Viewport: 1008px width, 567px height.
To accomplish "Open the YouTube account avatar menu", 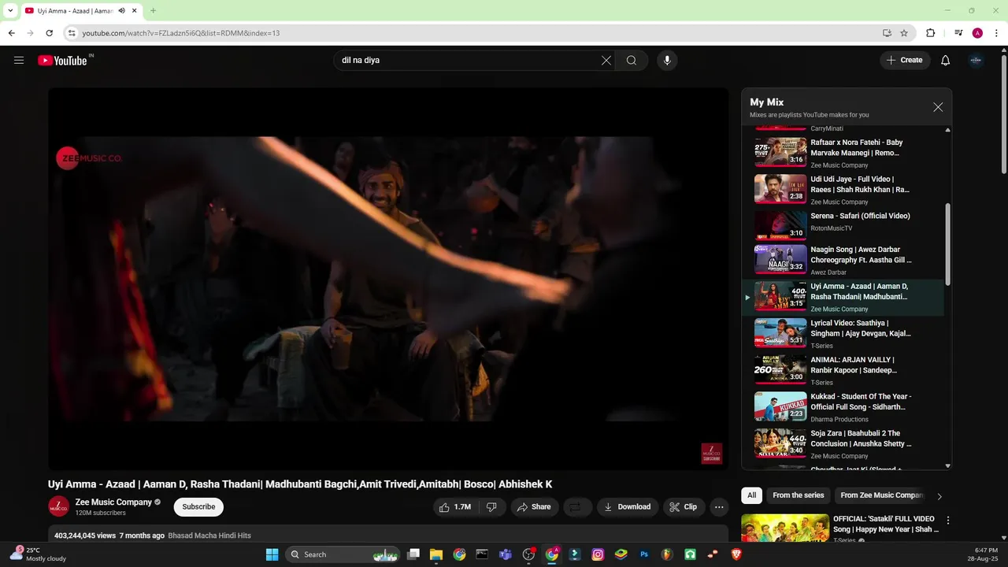I will (x=976, y=61).
